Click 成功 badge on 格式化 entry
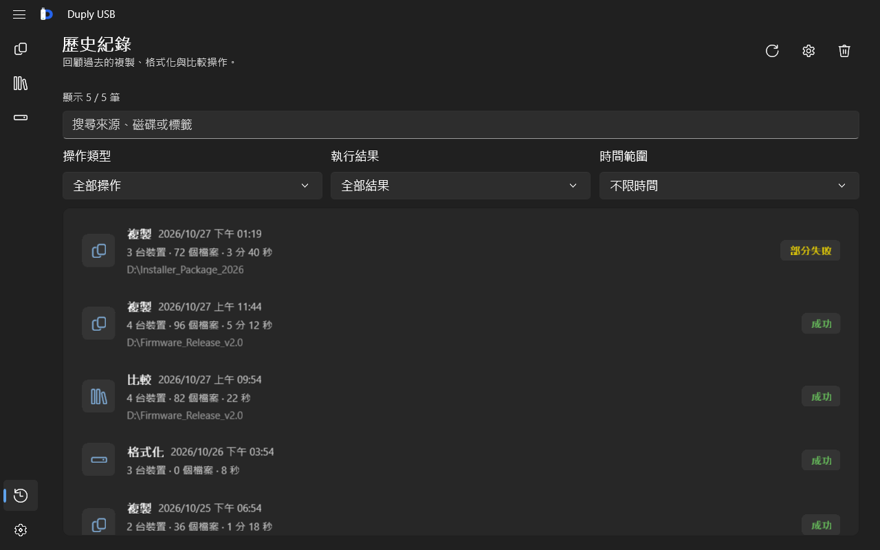880x550 pixels. tap(821, 460)
